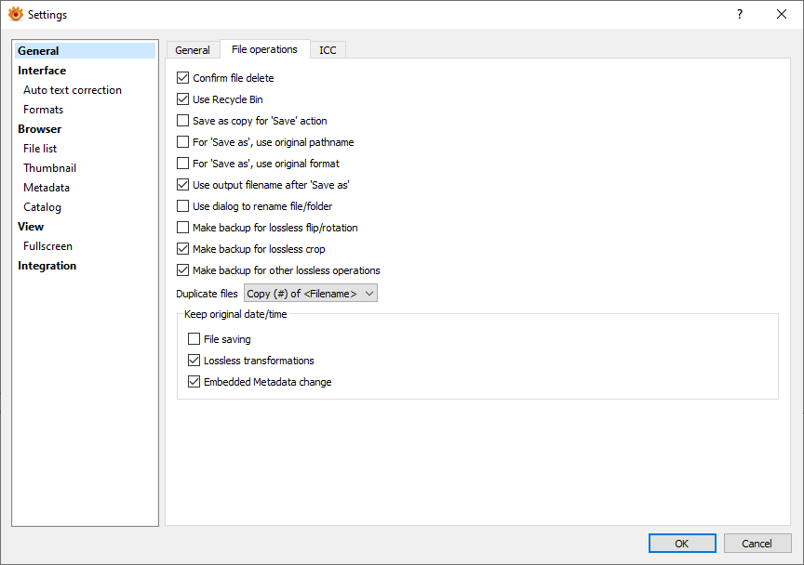Click the question mark help button
The height and width of the screenshot is (565, 804).
click(740, 14)
